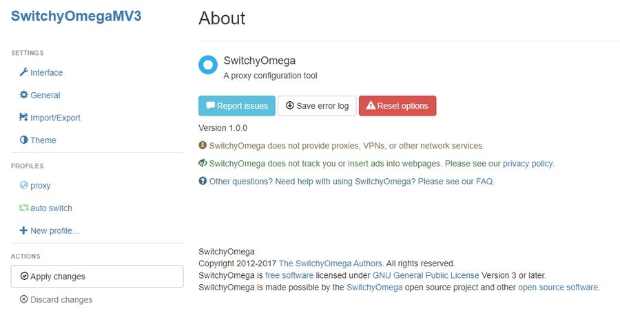This screenshot has width=620, height=324.
Task: Click the green arrows auto switch icon
Action: pyautogui.click(x=23, y=208)
